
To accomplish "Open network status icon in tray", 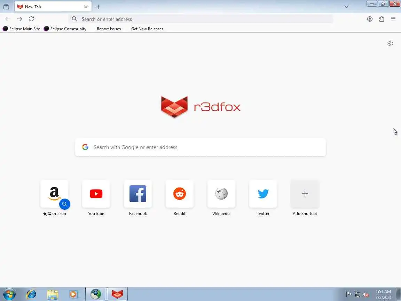I will click(357, 295).
